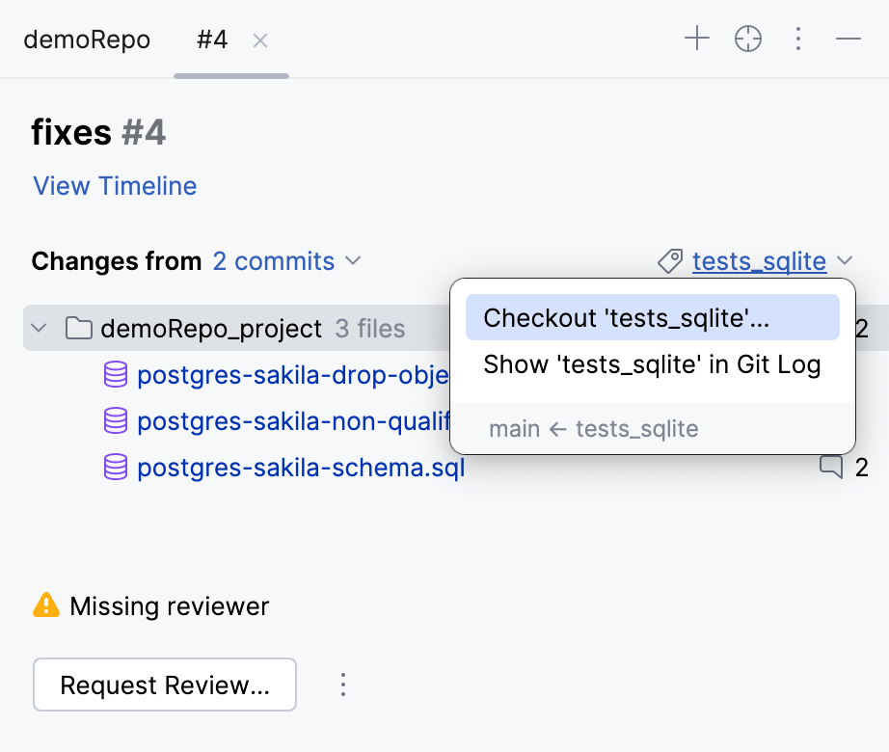Click the crosshair locate icon
This screenshot has height=752, width=889.
point(748,39)
